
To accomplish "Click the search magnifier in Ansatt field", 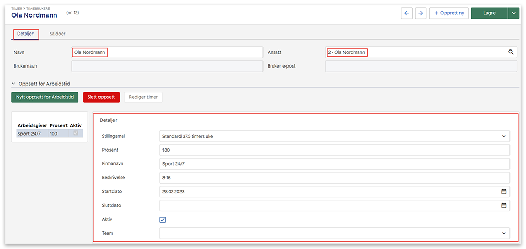I will 511,52.
